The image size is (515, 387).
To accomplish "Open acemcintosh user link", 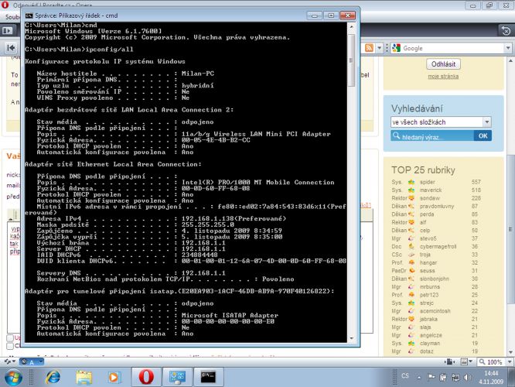I will (435, 311).
